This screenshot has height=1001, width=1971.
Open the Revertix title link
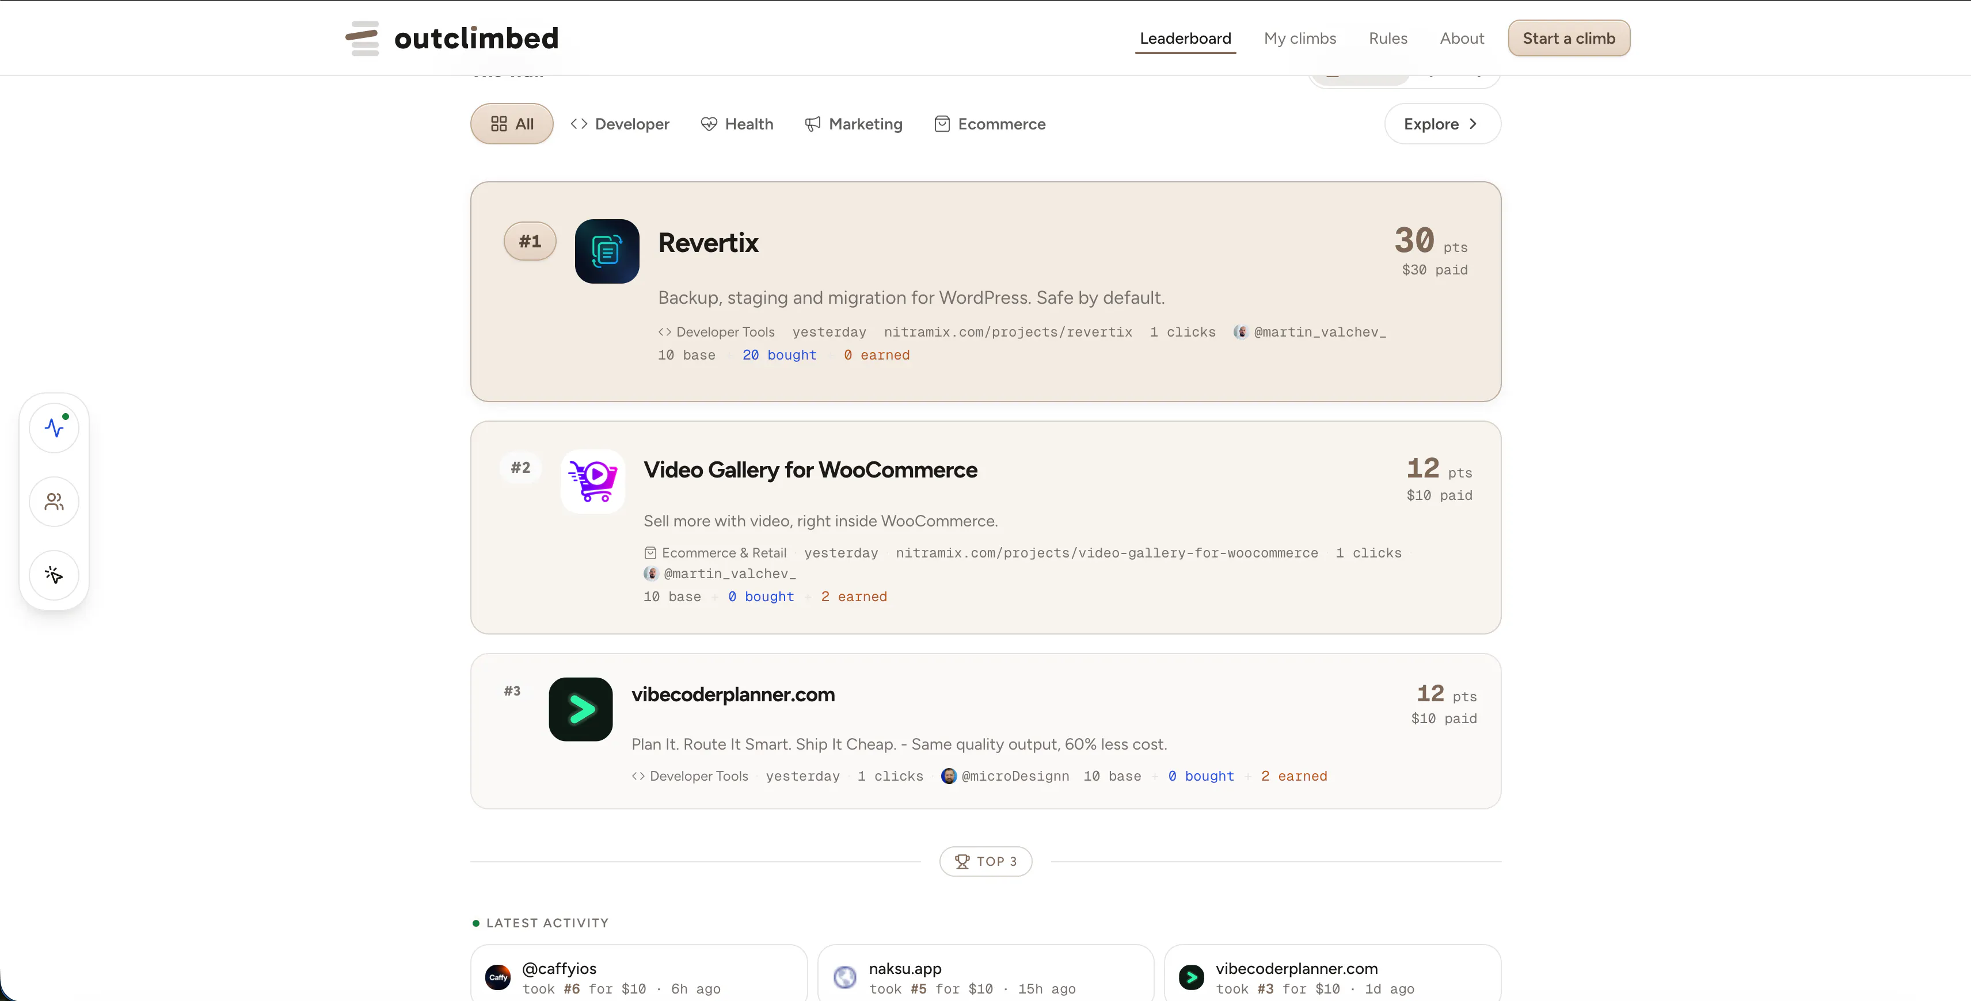708,242
